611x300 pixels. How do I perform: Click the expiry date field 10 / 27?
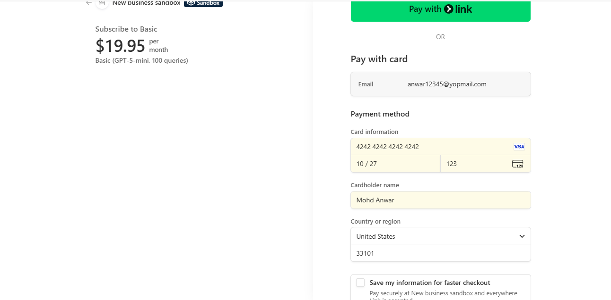395,164
